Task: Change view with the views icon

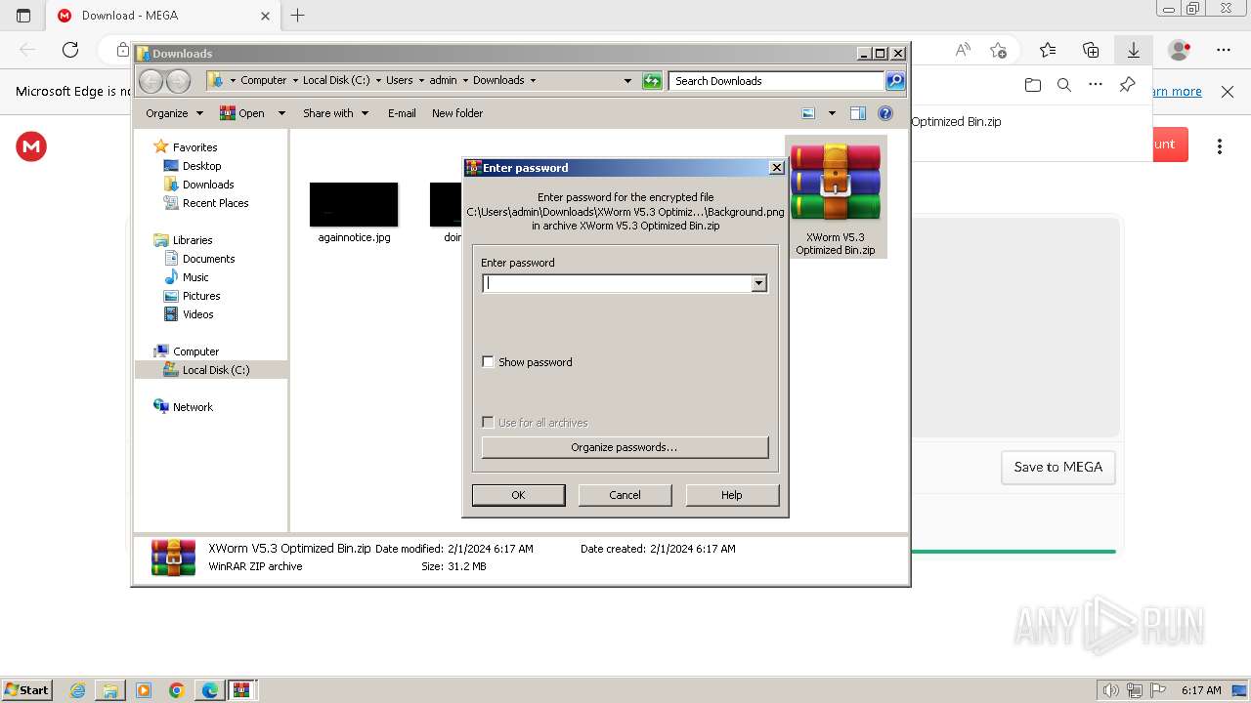Action: coord(808,113)
